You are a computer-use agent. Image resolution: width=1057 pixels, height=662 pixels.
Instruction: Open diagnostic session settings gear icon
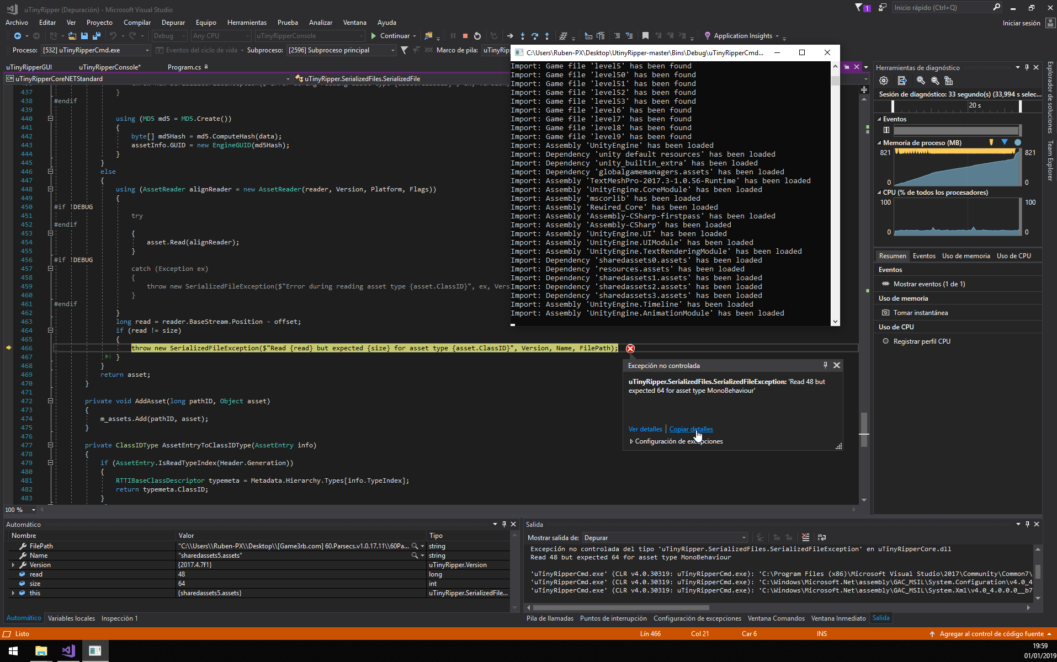click(x=884, y=80)
